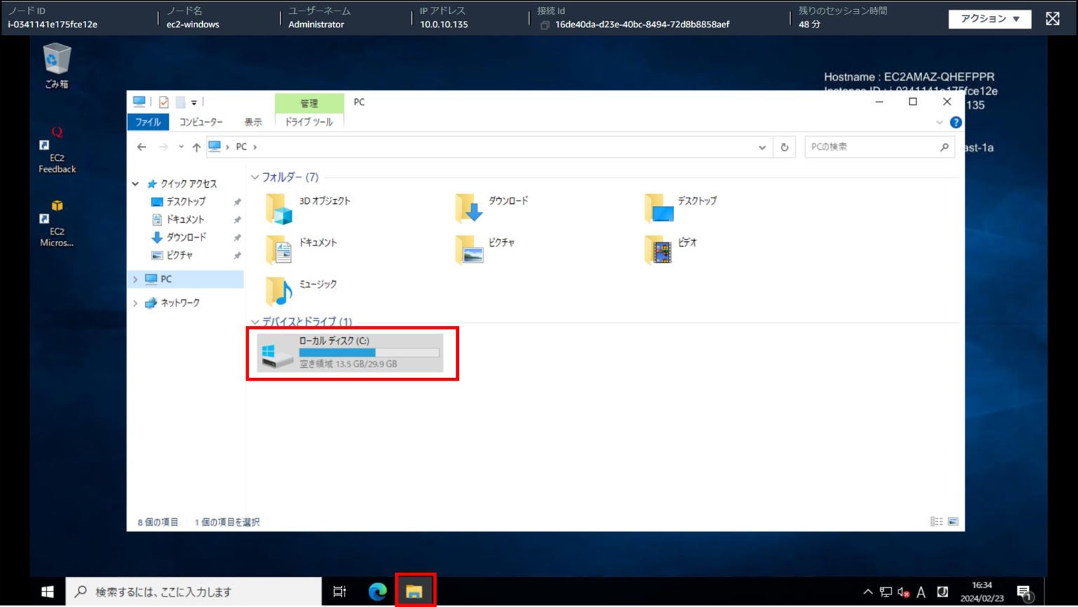Switch to details view at bottom right
The height and width of the screenshot is (607, 1078).
[x=937, y=521]
